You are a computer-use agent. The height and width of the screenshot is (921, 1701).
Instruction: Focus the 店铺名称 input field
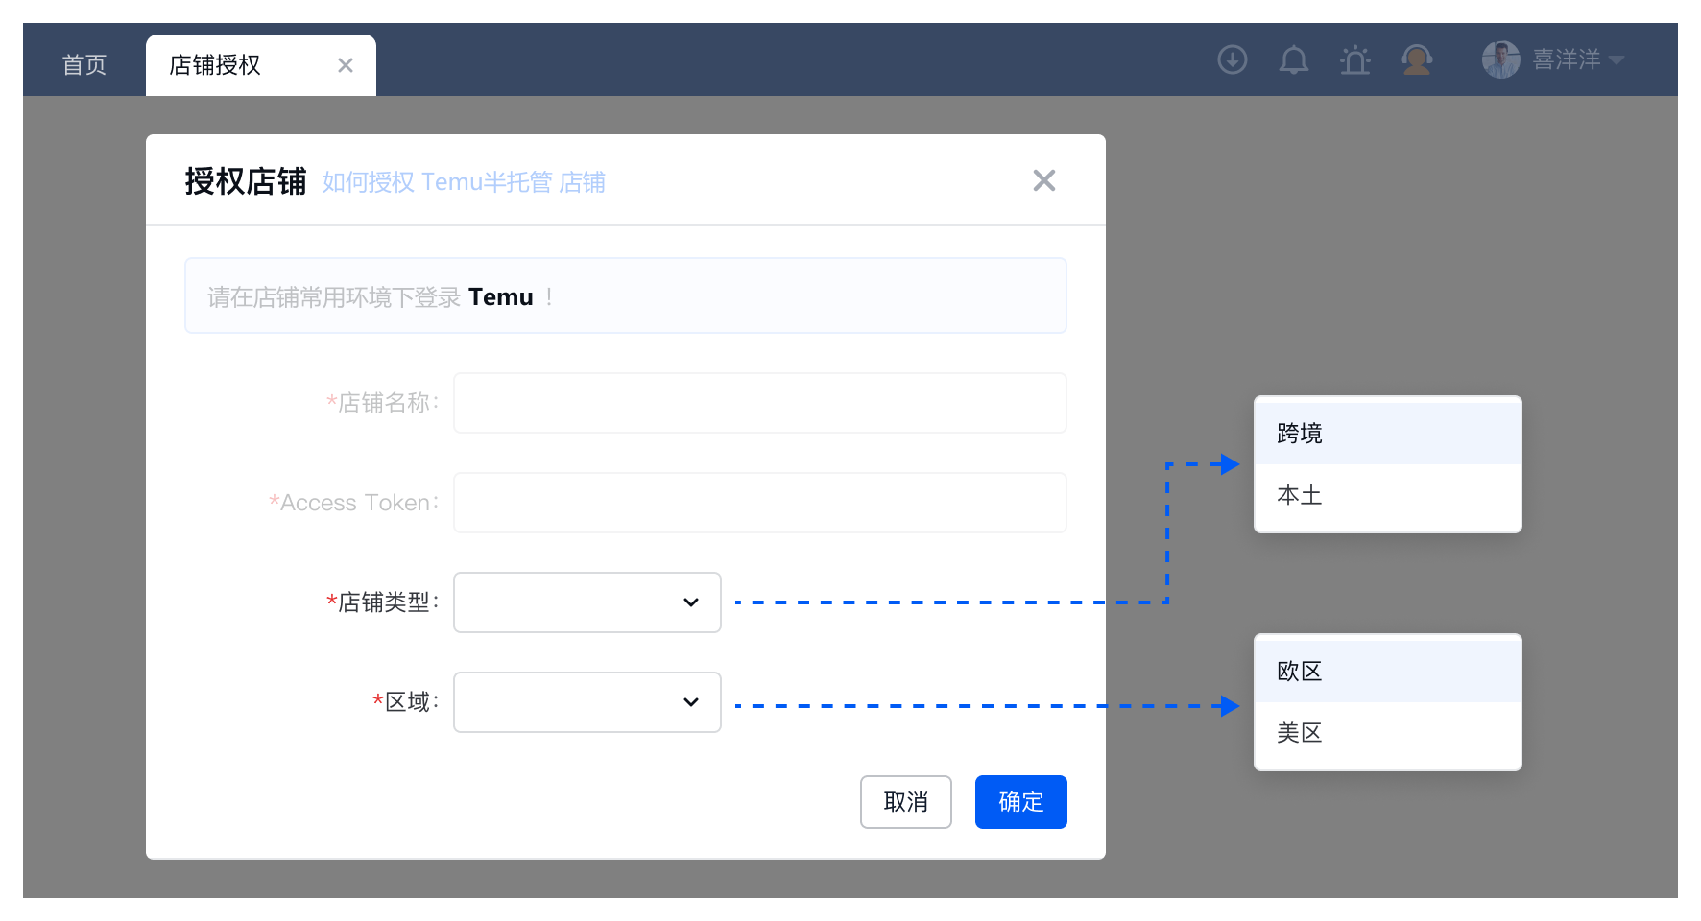point(760,403)
